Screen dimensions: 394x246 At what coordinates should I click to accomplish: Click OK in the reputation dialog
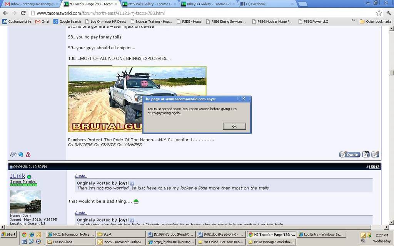(234, 126)
